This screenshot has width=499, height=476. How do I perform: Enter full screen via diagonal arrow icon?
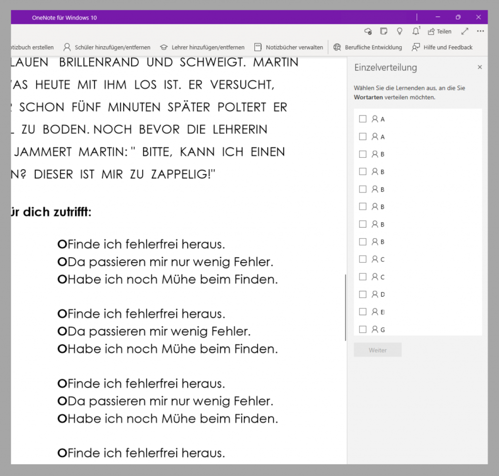(x=464, y=31)
